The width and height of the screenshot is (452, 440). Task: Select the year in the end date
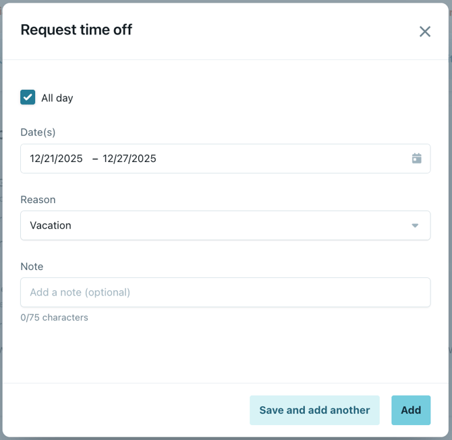click(x=144, y=159)
